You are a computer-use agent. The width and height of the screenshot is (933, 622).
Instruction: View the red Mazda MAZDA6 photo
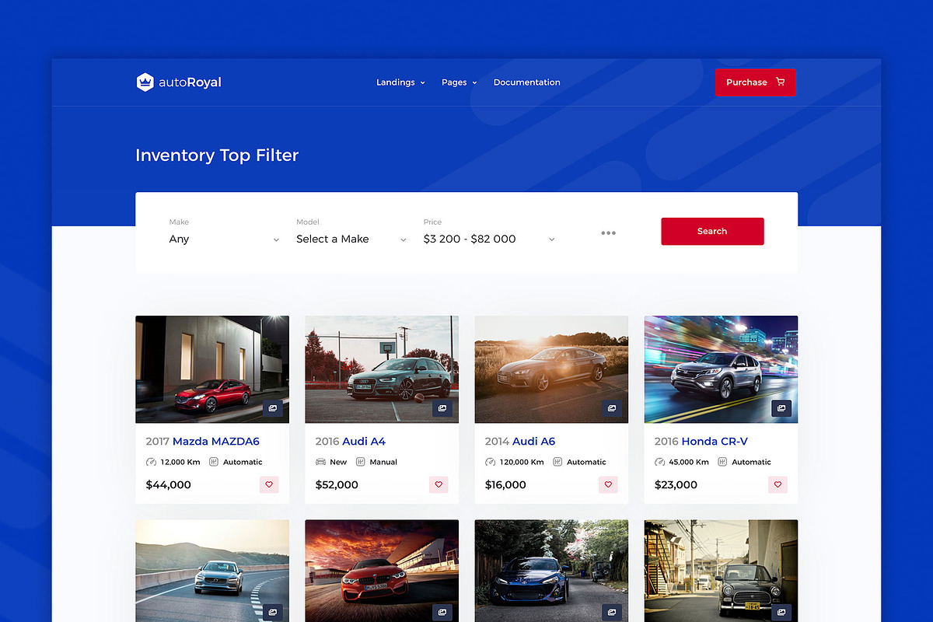click(212, 369)
